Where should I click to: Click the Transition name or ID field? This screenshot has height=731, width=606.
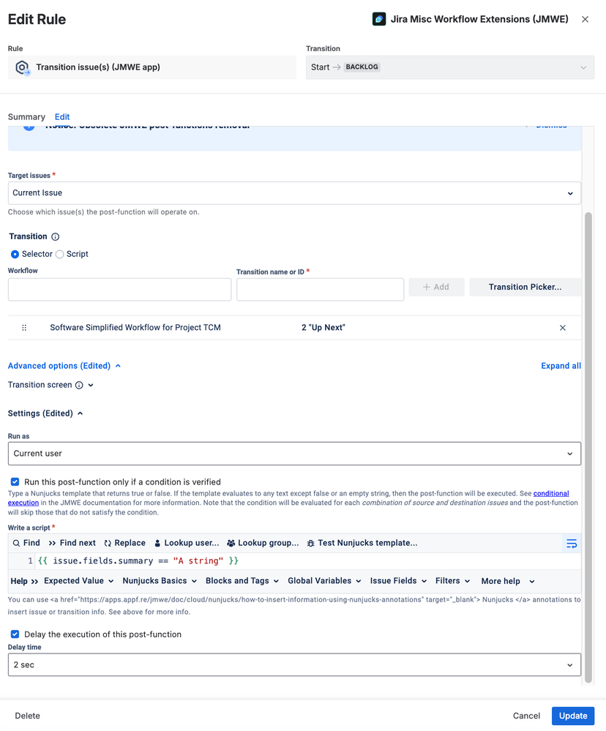[320, 290]
